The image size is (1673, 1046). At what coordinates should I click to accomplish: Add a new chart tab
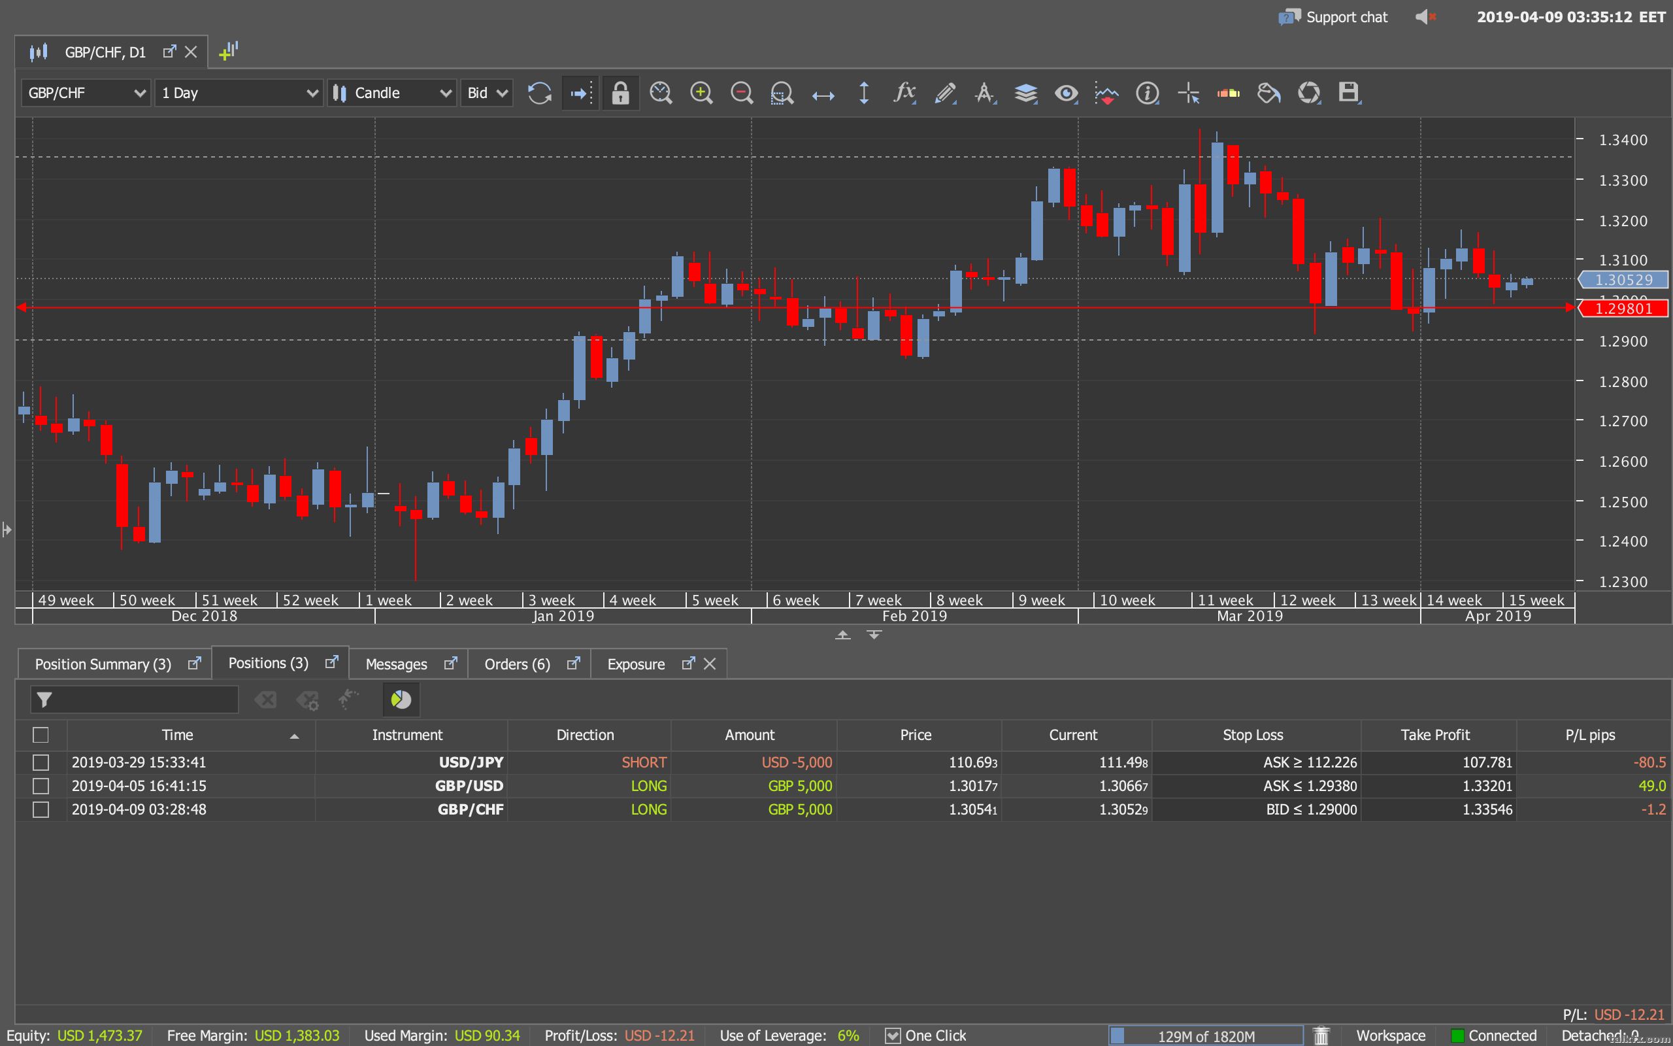[228, 51]
